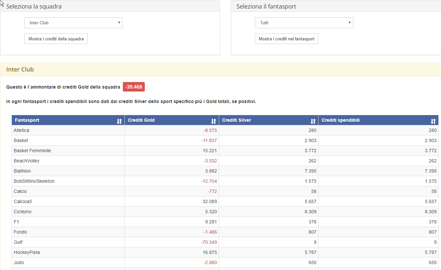The image size is (441, 270).
Task: Sort table by Fantasport column icon
Action: [119, 121]
